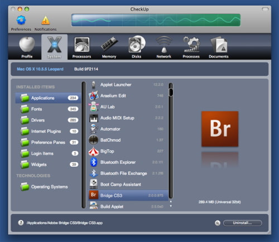The height and width of the screenshot is (242, 279).
Task: Click the BigTop circus tent icon
Action: (94, 151)
